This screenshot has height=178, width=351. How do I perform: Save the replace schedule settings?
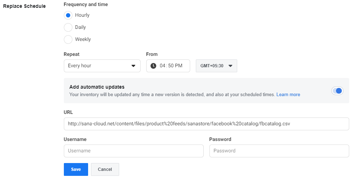[76, 169]
